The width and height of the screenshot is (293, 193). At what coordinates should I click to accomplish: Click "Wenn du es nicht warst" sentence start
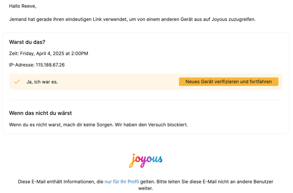pos(39,125)
